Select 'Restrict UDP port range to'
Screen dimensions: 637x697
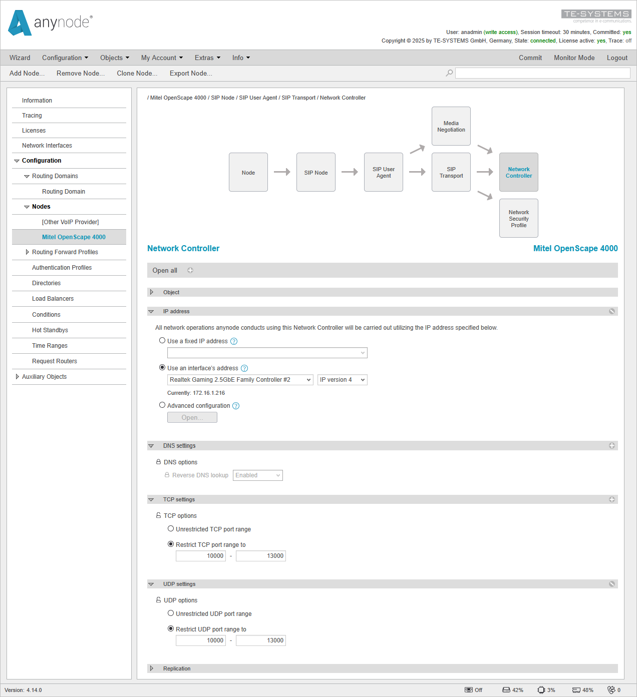click(x=171, y=628)
